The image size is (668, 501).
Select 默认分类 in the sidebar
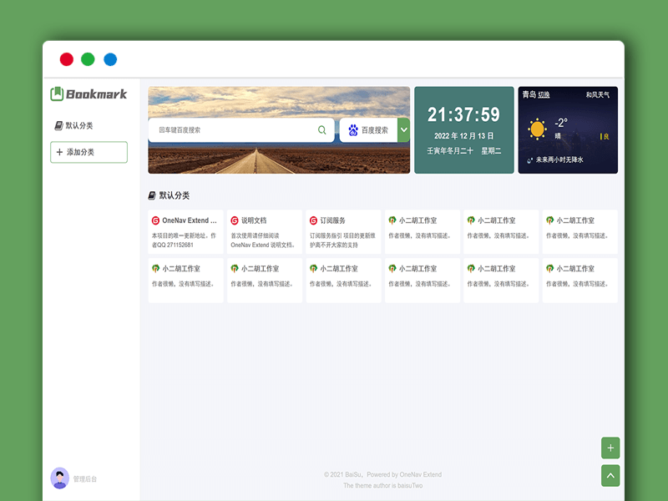click(79, 125)
